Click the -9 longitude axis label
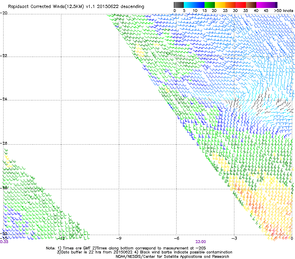Image resolution: width=295 pixels, height=259 pixels. click(x=118, y=239)
